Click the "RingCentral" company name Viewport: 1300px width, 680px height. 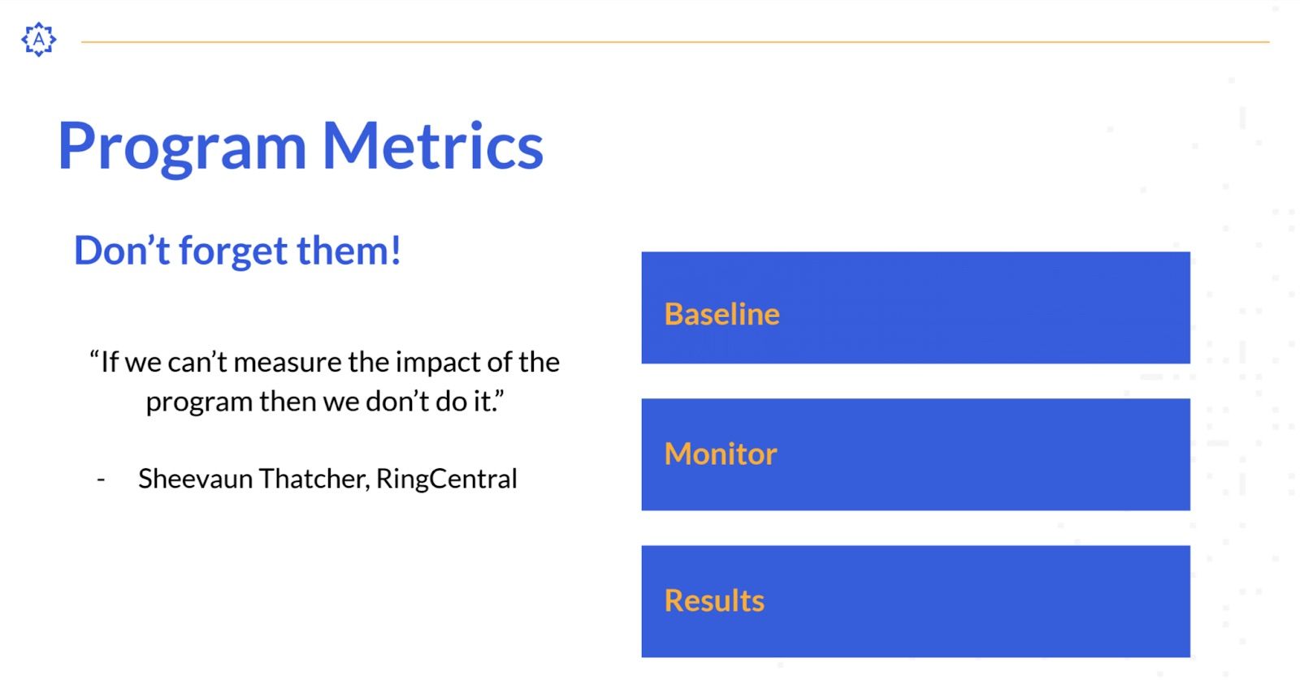click(446, 479)
